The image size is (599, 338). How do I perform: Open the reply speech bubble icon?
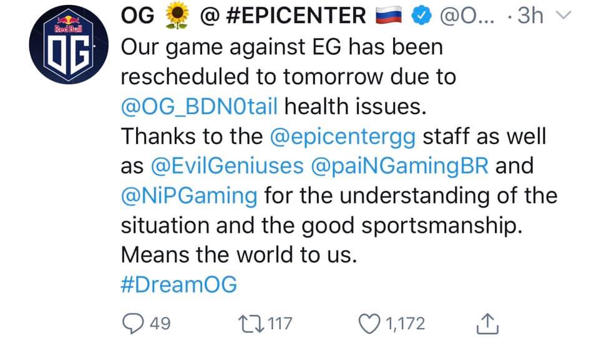pos(133,324)
